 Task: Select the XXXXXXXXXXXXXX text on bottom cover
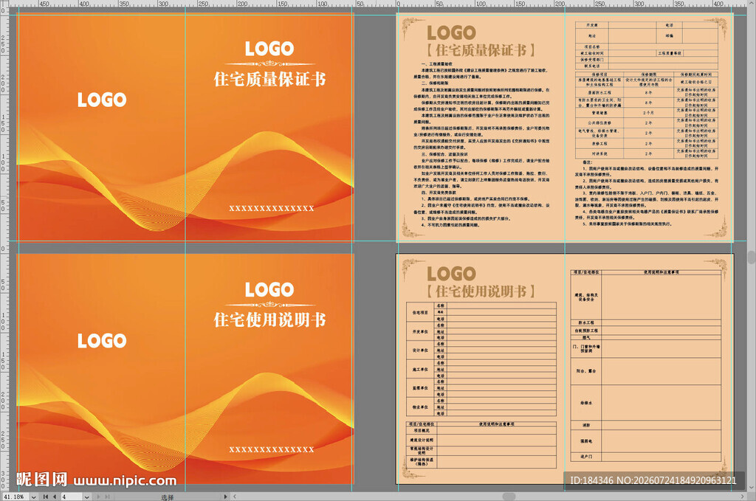(x=272, y=449)
